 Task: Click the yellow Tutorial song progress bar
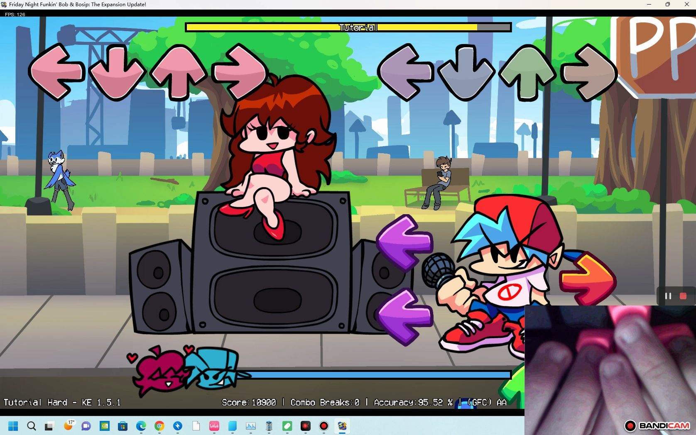[348, 27]
